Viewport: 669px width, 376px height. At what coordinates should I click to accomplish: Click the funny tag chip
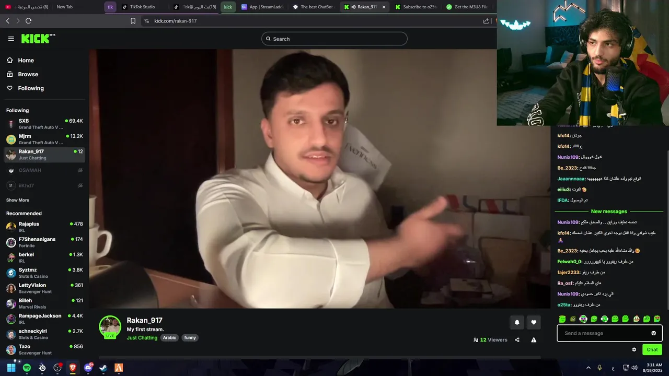(x=190, y=338)
